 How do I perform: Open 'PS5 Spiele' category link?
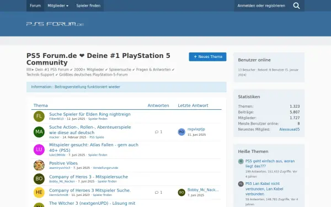click(x=97, y=137)
